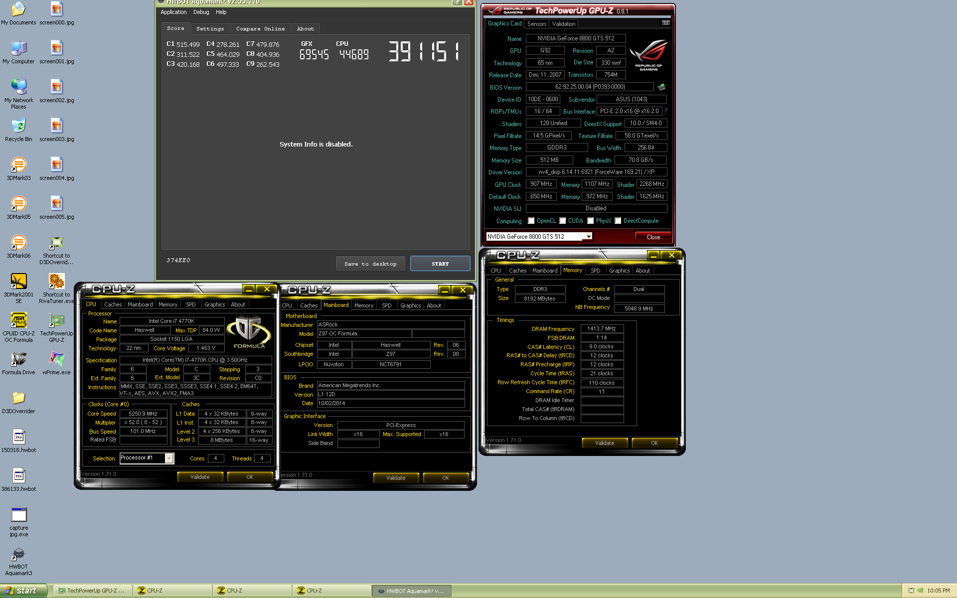Open My Documents desktop icon
957x598 pixels.
18,13
